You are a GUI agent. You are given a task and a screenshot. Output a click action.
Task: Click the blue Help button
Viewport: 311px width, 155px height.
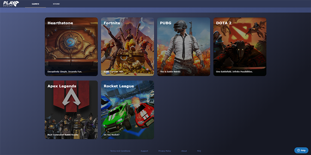301,150
